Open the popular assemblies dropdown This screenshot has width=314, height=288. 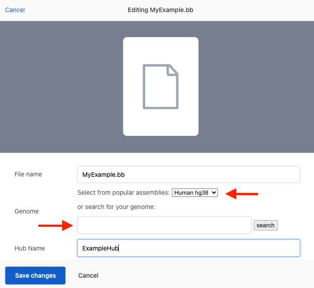[195, 192]
